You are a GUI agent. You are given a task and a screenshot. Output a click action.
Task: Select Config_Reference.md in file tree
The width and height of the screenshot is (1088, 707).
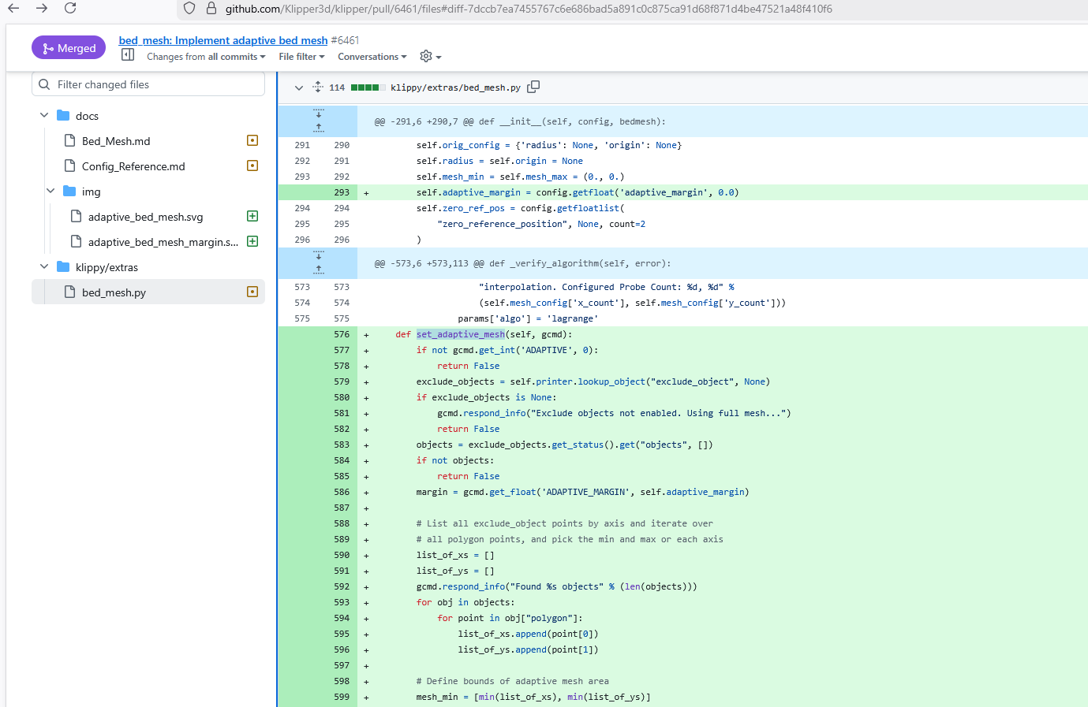pos(133,166)
